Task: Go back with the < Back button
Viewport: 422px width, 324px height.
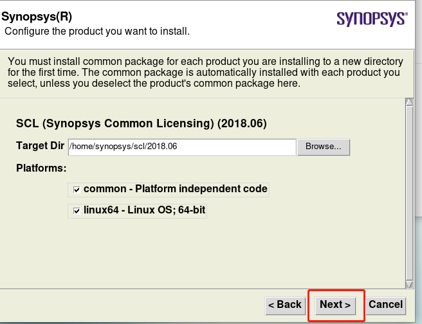Action: tap(285, 305)
